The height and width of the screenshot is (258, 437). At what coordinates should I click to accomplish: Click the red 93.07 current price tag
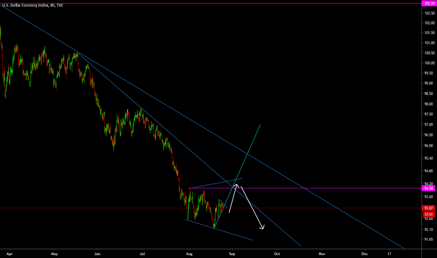click(x=429, y=208)
